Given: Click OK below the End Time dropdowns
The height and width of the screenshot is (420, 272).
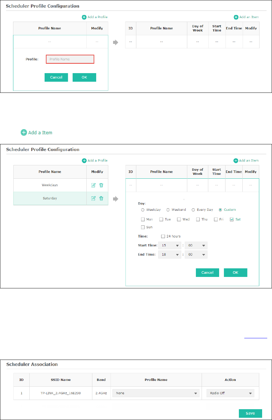Looking at the screenshot, I should point(236,273).
